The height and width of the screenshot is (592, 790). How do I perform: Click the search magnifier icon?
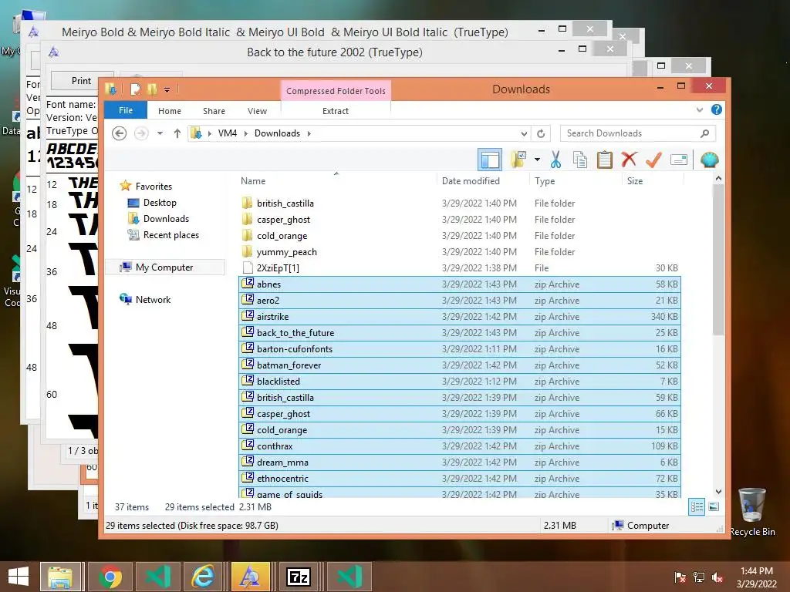[704, 133]
